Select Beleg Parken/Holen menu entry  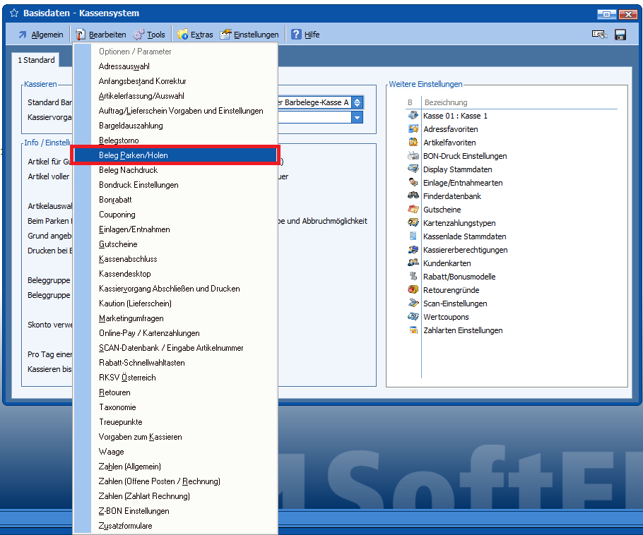[134, 155]
